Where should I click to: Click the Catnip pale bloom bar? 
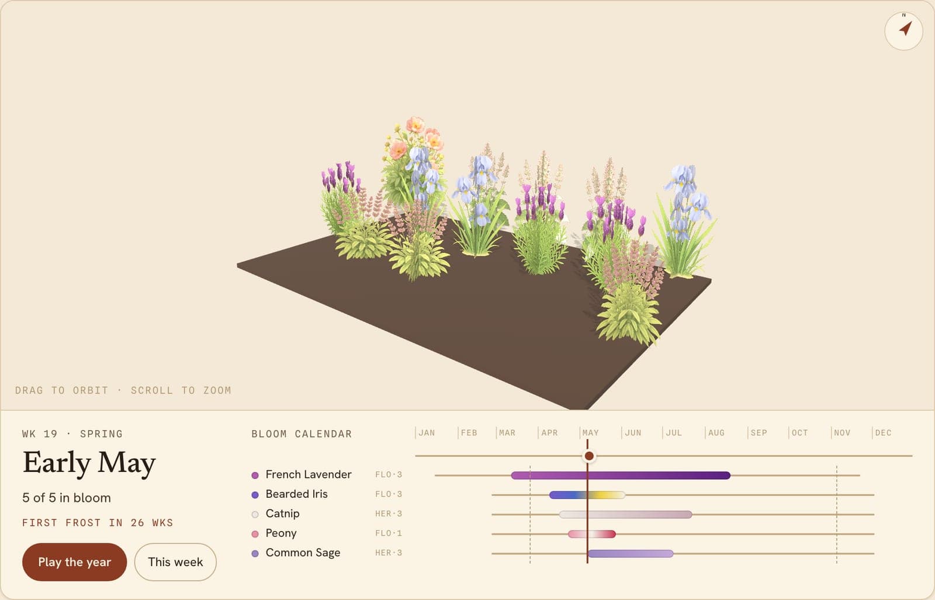(625, 515)
